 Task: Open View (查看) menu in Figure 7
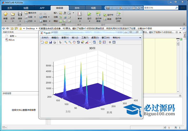[x=65, y=38]
